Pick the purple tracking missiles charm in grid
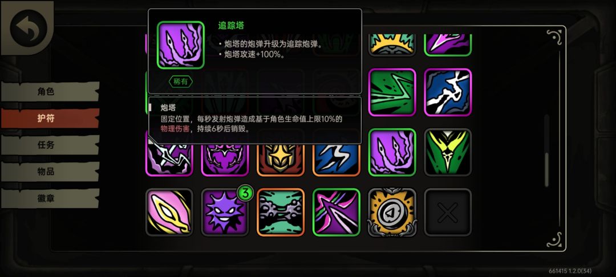 click(392, 152)
